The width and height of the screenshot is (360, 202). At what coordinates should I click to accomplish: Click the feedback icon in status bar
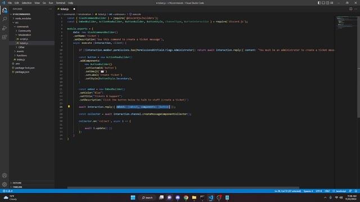(350, 191)
